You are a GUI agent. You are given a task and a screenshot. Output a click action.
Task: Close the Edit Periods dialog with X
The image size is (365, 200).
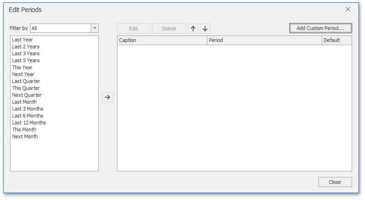[348, 9]
